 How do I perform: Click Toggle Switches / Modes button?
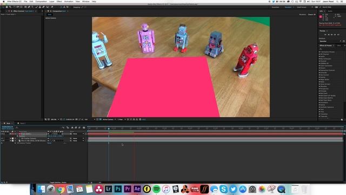[58, 183]
